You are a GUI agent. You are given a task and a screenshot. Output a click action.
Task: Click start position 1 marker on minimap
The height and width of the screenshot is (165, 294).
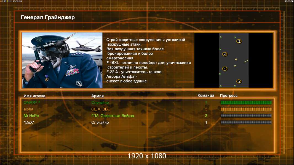click(x=224, y=69)
